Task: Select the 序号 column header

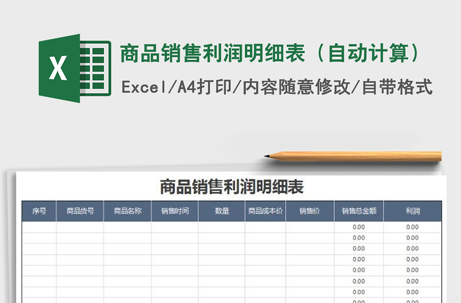Action: coord(39,211)
